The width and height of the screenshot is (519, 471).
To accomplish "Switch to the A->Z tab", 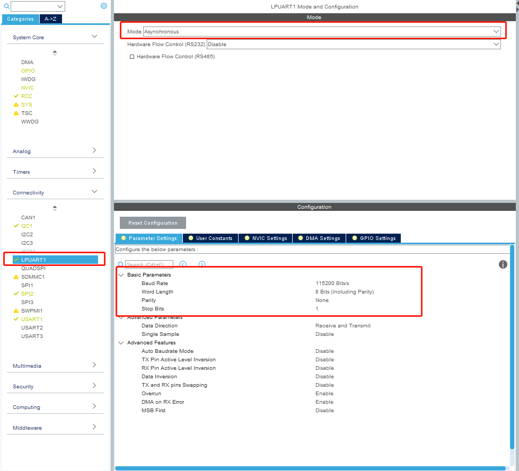I will 51,19.
